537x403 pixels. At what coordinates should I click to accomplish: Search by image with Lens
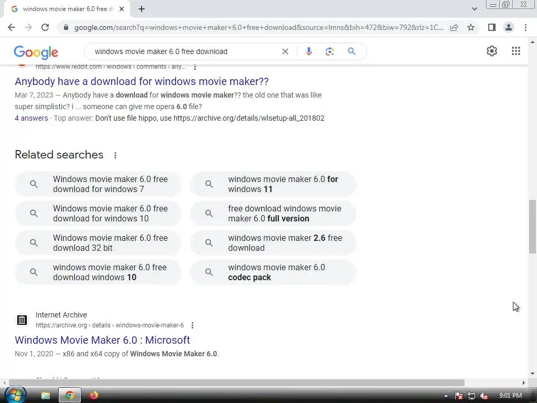point(329,51)
